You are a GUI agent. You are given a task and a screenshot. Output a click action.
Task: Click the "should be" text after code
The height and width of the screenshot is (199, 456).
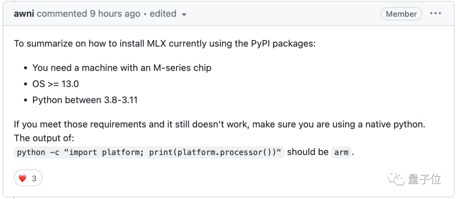click(308, 152)
